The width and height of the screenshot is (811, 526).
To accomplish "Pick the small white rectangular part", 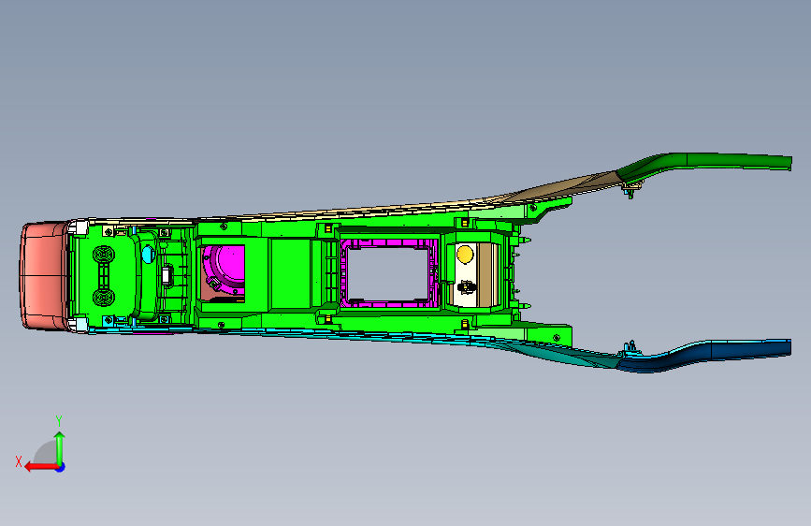I will [x=166, y=275].
